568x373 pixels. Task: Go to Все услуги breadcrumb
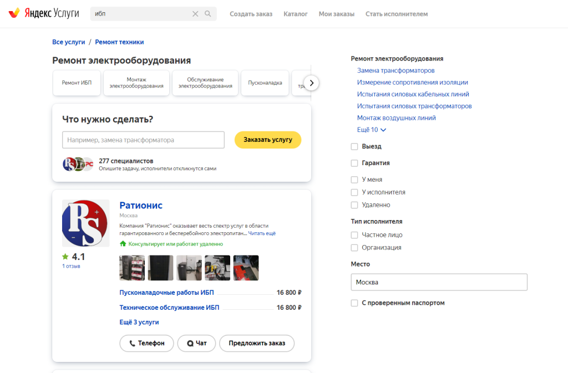(x=68, y=42)
